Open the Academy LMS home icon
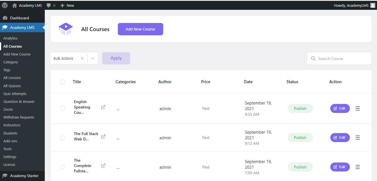 click(15, 5)
